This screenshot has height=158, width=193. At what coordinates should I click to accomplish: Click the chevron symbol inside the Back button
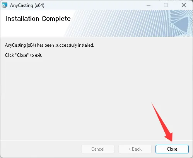[x=130, y=149]
